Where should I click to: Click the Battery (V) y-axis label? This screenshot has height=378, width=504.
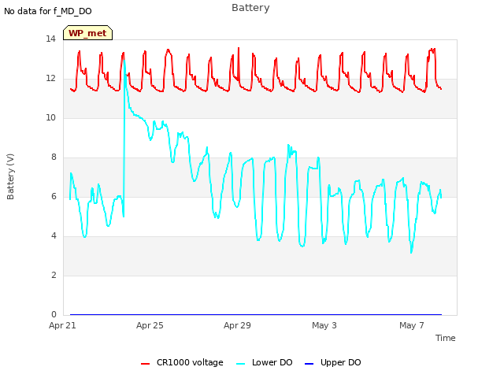pos(10,176)
